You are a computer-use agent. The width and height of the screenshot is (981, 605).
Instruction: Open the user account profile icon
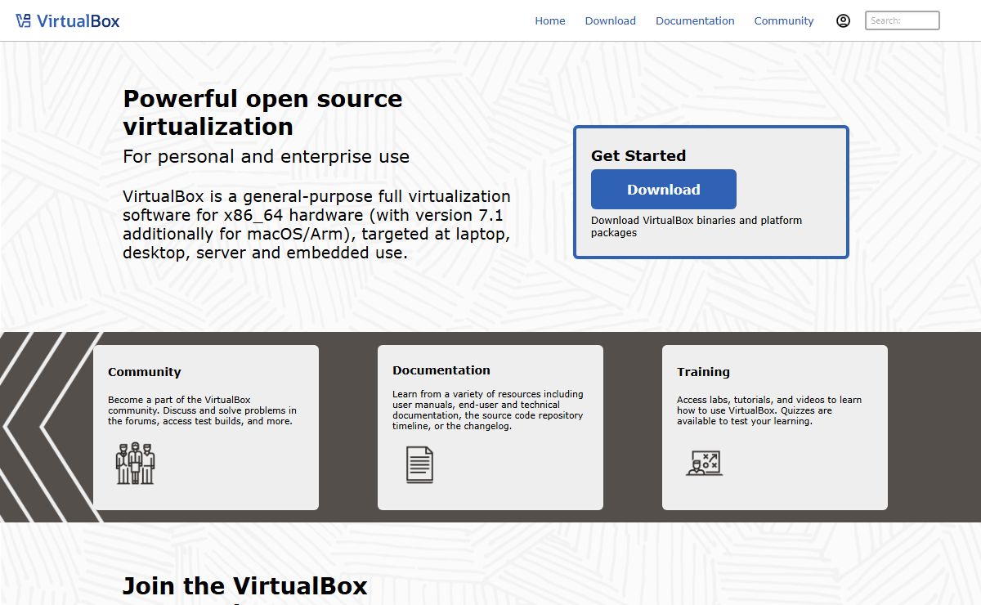(x=843, y=20)
